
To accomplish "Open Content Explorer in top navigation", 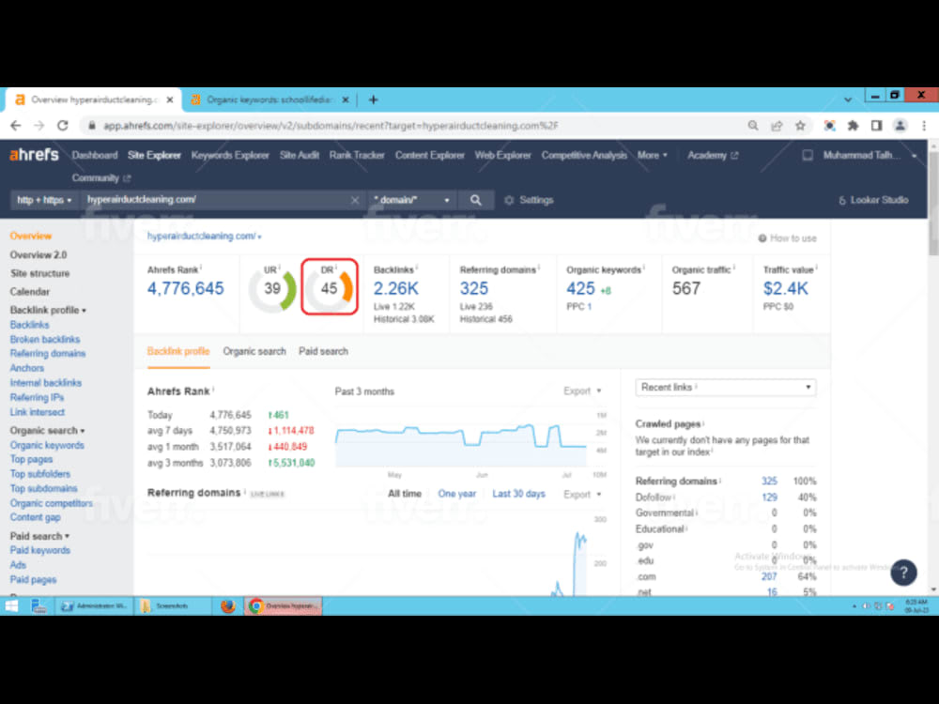I will [429, 155].
